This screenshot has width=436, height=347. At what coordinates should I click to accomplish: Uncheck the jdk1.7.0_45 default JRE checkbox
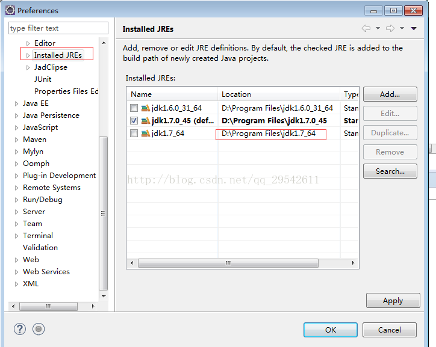point(134,121)
